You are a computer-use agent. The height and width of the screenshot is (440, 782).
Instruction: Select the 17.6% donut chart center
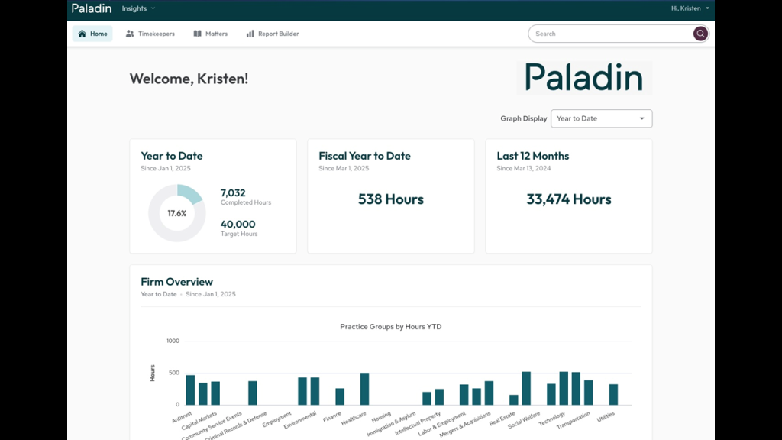coord(176,213)
